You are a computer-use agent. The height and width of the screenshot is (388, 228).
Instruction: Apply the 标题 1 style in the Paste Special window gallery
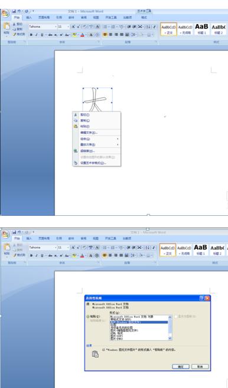click(200, 250)
